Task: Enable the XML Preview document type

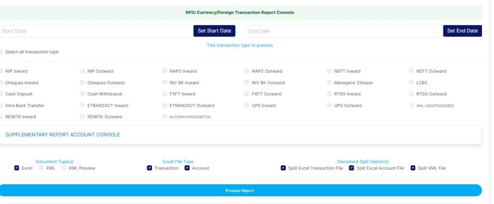Action: click(x=64, y=168)
